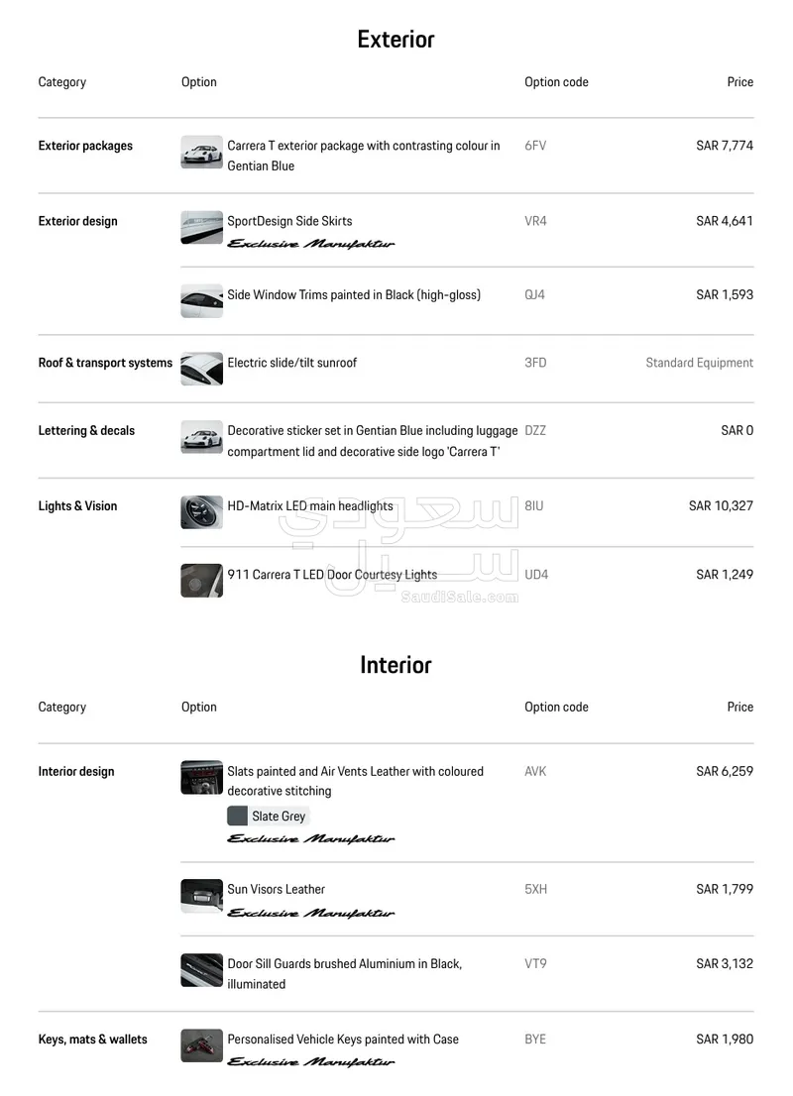The height and width of the screenshot is (1096, 793).
Task: Click the 'HD-Matrix LED main headlights' option text
Action: coord(309,506)
